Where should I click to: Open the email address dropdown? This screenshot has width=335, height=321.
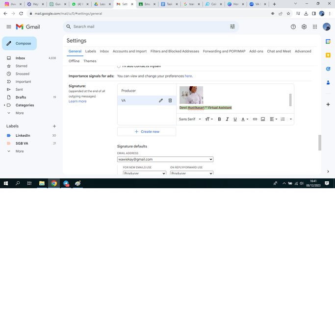pyautogui.click(x=165, y=159)
